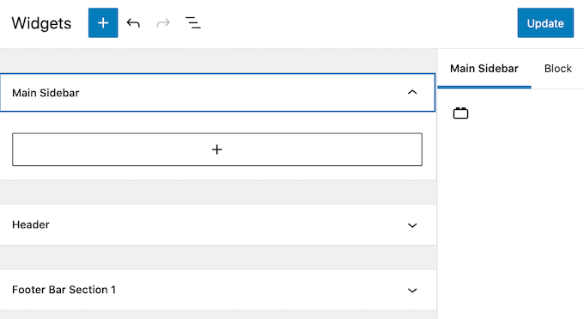Click the widget area icon in settings panel
584x319 pixels.
click(460, 113)
